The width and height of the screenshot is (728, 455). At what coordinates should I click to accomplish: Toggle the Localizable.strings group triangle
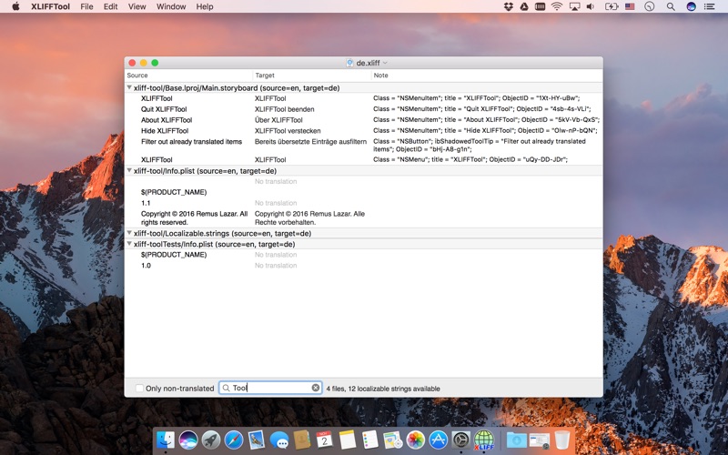(x=129, y=233)
